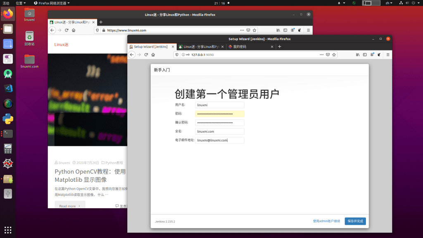Open the system power menu
Image resolution: width=423 pixels, height=238 pixels.
pyautogui.click(x=415, y=3)
